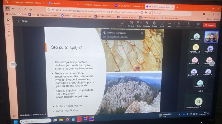Open the YouTube bookmark link
The image size is (222, 124).
click(x=11, y=14)
